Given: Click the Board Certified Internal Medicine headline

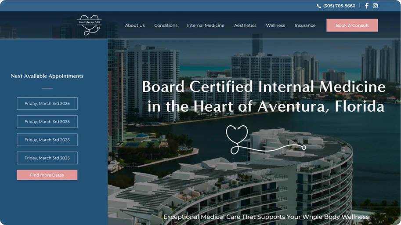Looking at the screenshot, I should pos(264,96).
